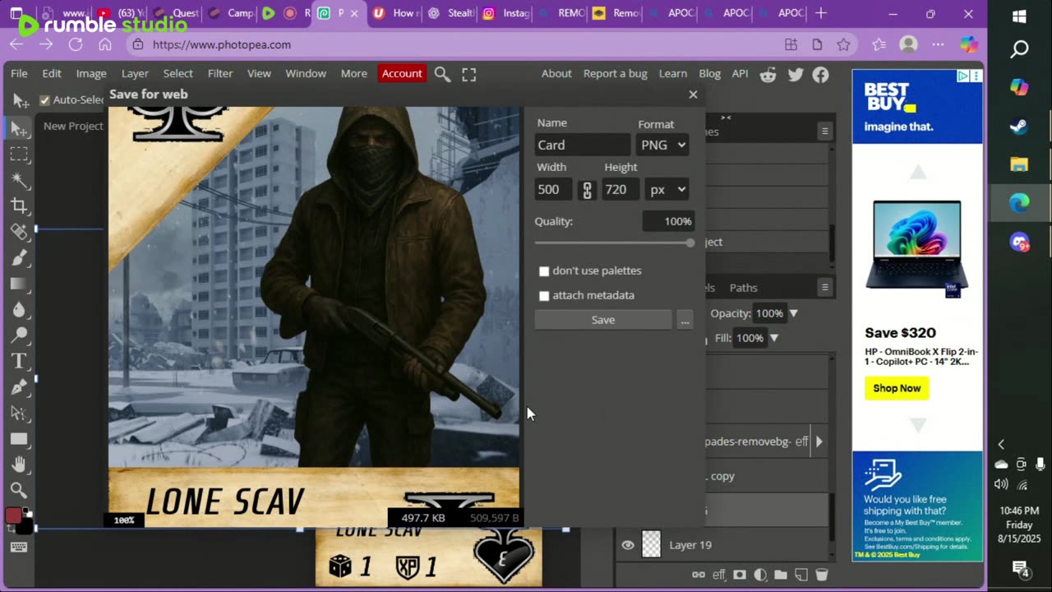Click the red Account button
Viewport: 1052px width, 592px height.
click(x=402, y=73)
